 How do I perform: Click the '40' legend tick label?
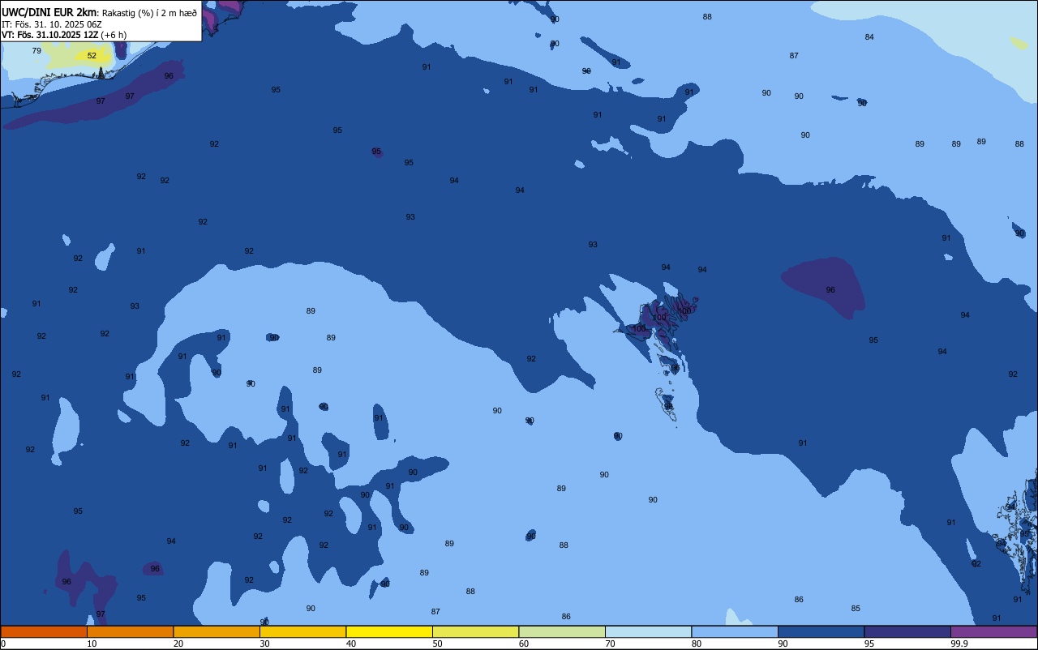pyautogui.click(x=351, y=644)
